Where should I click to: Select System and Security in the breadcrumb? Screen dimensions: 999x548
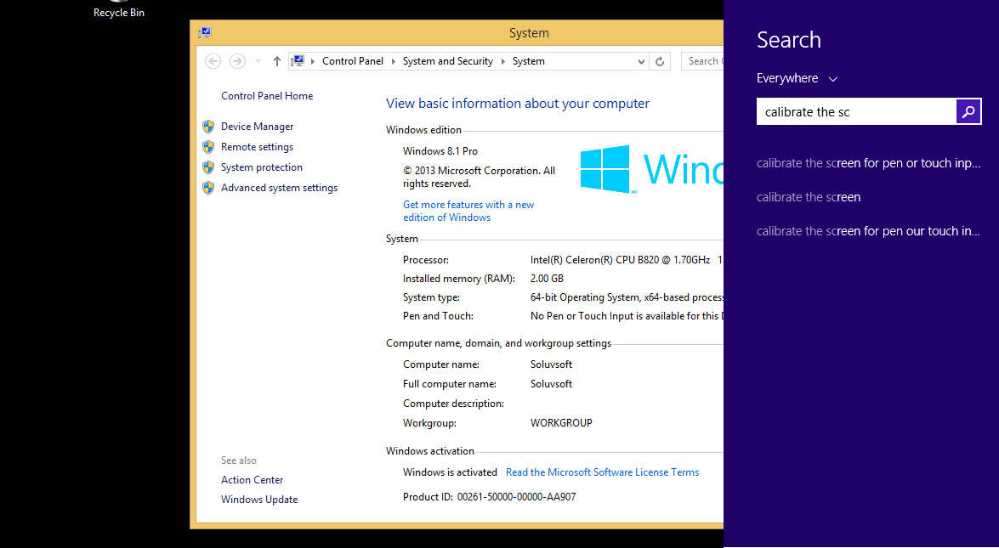click(448, 61)
